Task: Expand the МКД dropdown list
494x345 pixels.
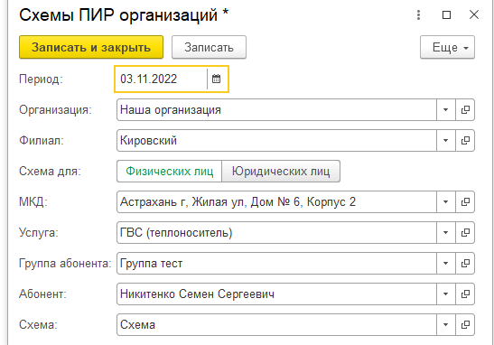Action: click(446, 202)
